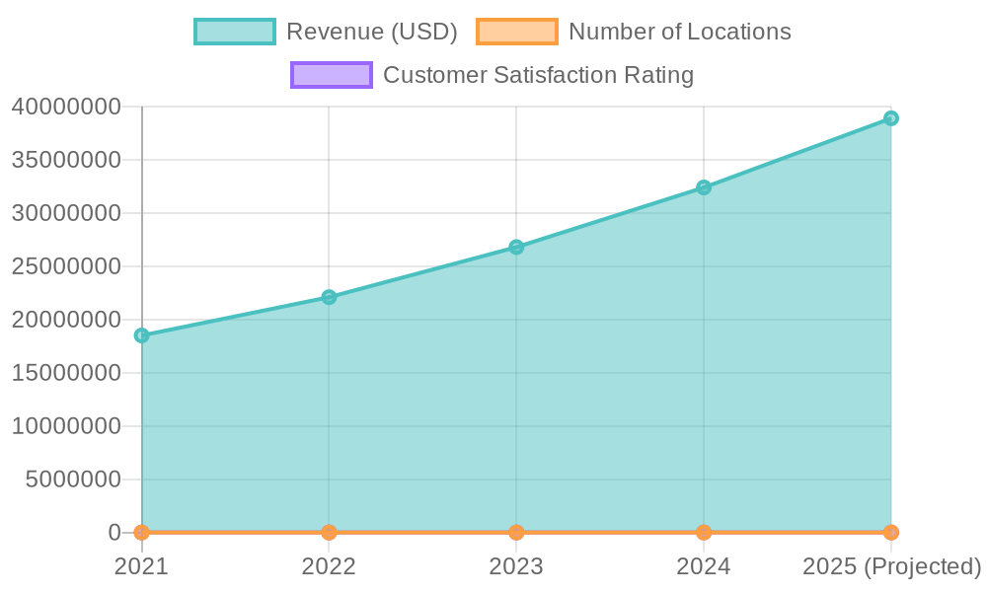Select the 2024 revenue data point
Screen dimensions: 987x592
[704, 187]
